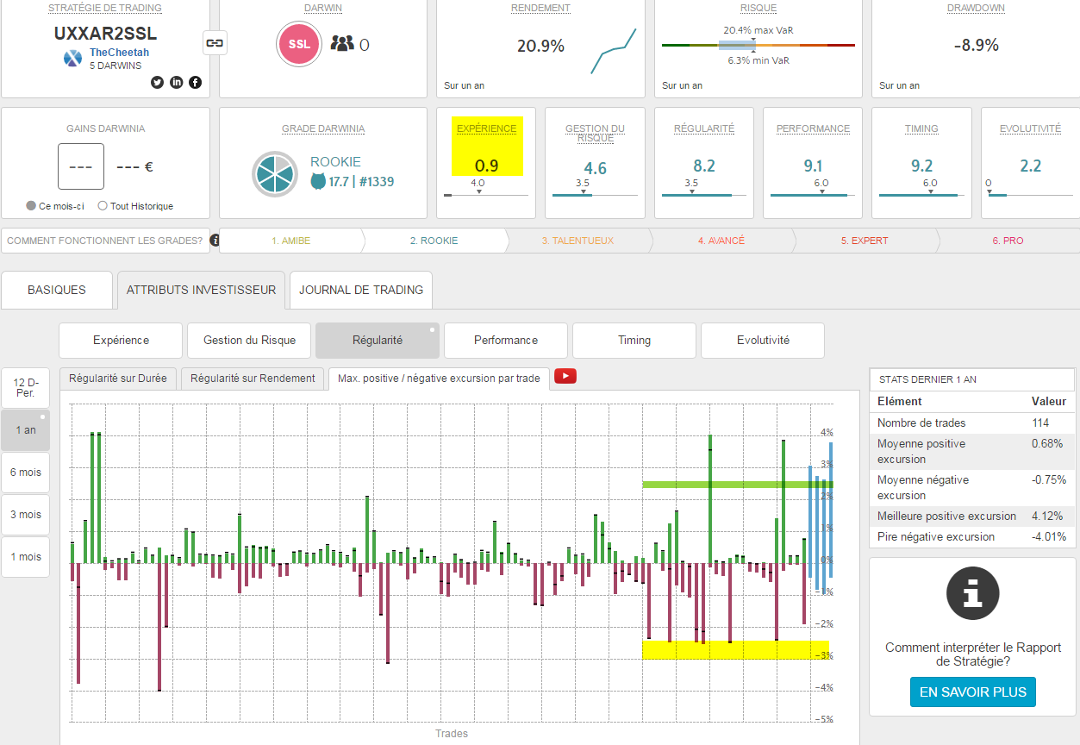Click the Twitter share icon

tap(157, 83)
